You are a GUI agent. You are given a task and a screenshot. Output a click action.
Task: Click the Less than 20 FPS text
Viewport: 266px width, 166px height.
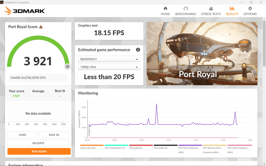click(x=109, y=77)
